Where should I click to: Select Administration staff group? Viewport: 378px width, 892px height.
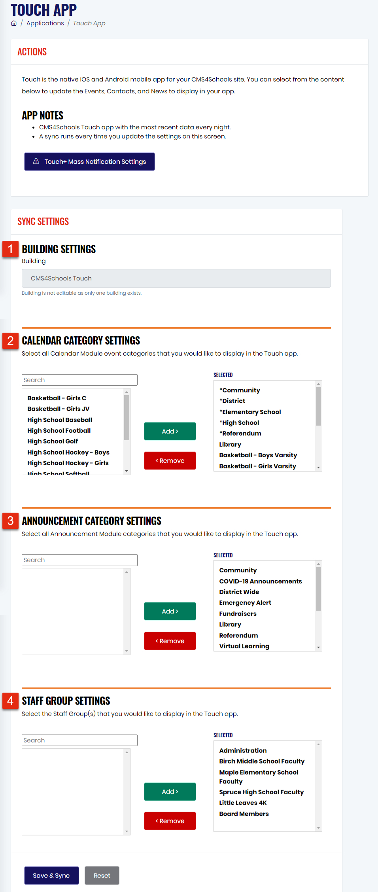(x=243, y=750)
